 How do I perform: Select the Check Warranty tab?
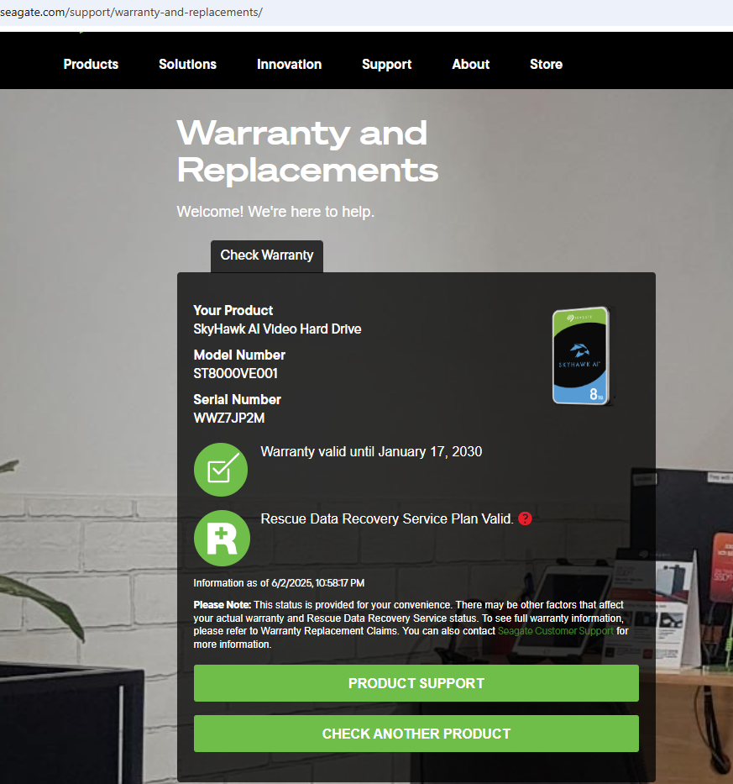point(267,256)
